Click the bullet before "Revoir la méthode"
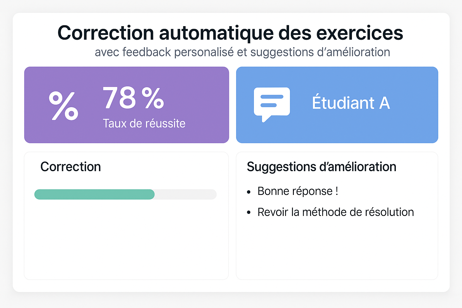Screen dimensions: 462x308 click(249, 213)
